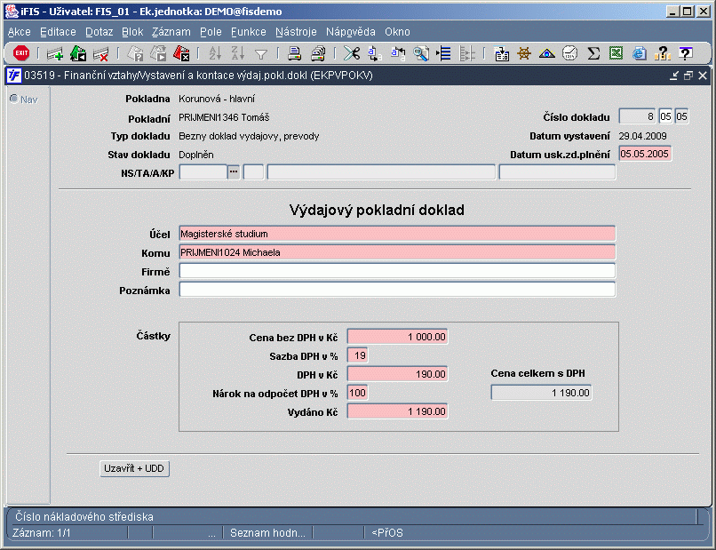Click the red EXIT toolbar icon
This screenshot has width=716, height=550.
tap(21, 53)
